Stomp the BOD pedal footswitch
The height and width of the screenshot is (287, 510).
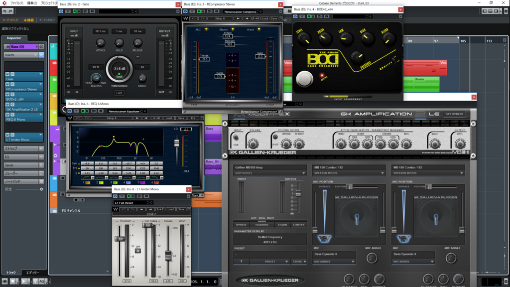coord(304,79)
